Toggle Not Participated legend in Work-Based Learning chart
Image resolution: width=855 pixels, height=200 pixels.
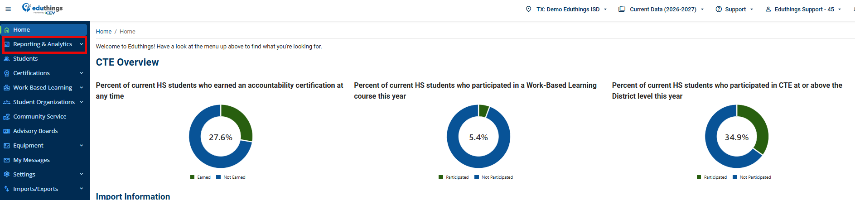493,177
